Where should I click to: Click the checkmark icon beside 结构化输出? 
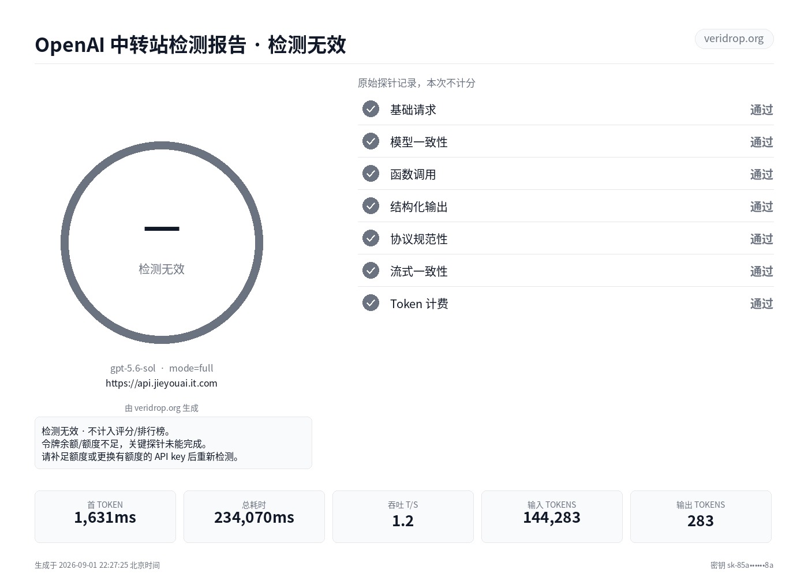[x=371, y=206]
